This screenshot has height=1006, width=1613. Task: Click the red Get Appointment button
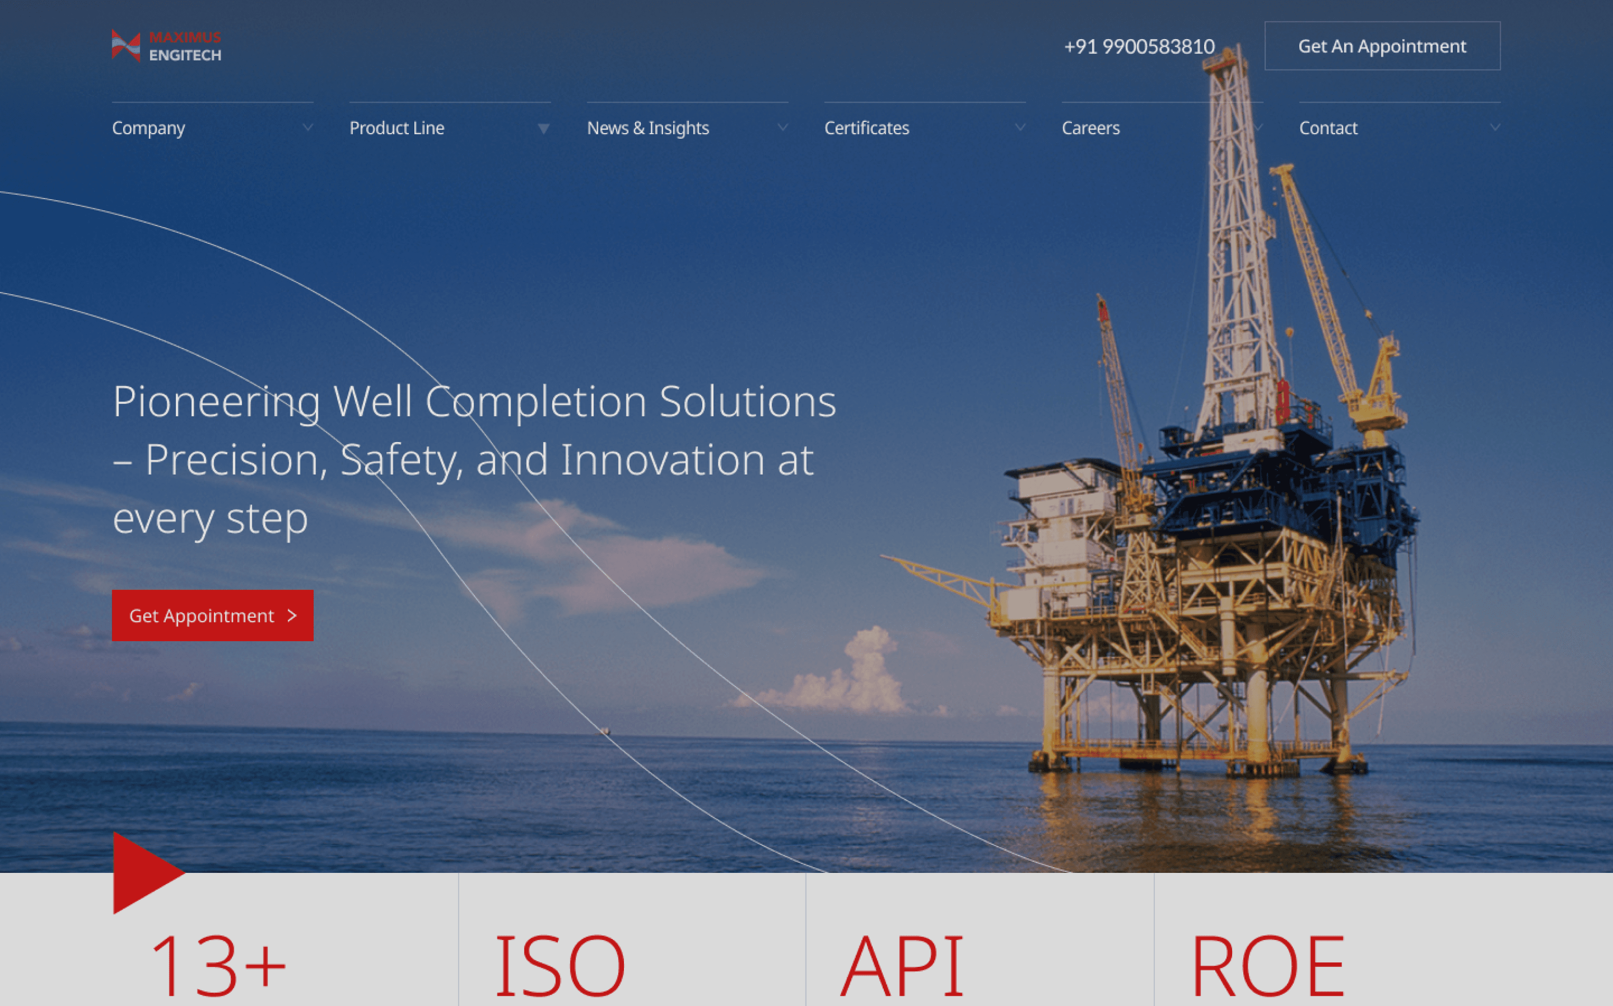(213, 615)
